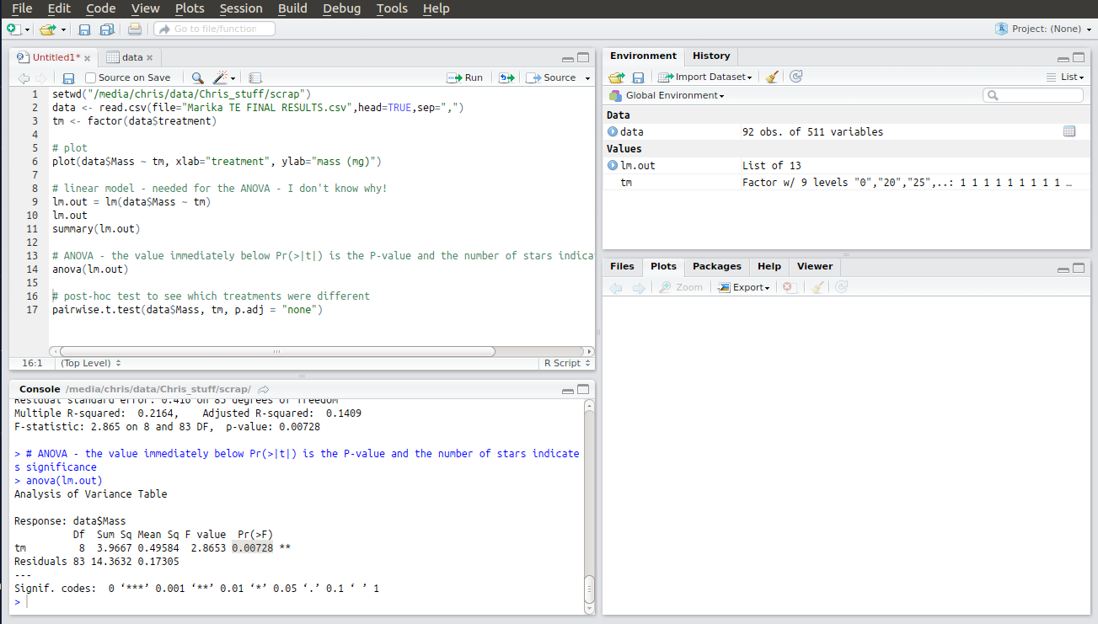Click the compile notebook icon in editor
Viewport: 1098px width, 624px height.
coord(255,77)
